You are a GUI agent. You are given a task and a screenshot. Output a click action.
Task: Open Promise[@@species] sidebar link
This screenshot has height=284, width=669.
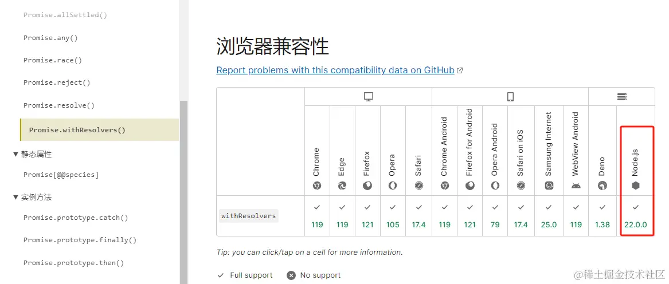61,175
